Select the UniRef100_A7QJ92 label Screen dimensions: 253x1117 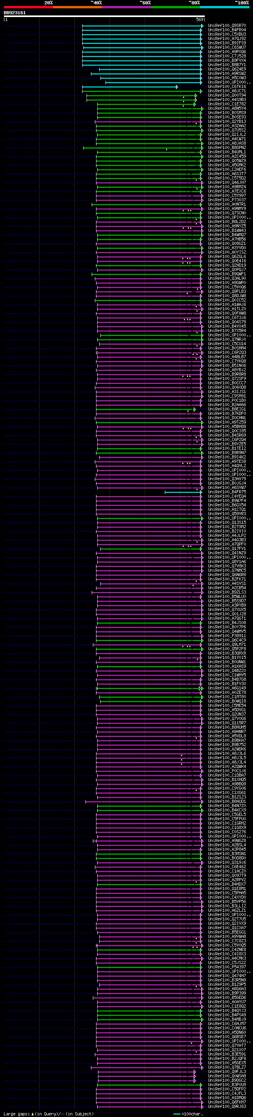tap(227, 38)
